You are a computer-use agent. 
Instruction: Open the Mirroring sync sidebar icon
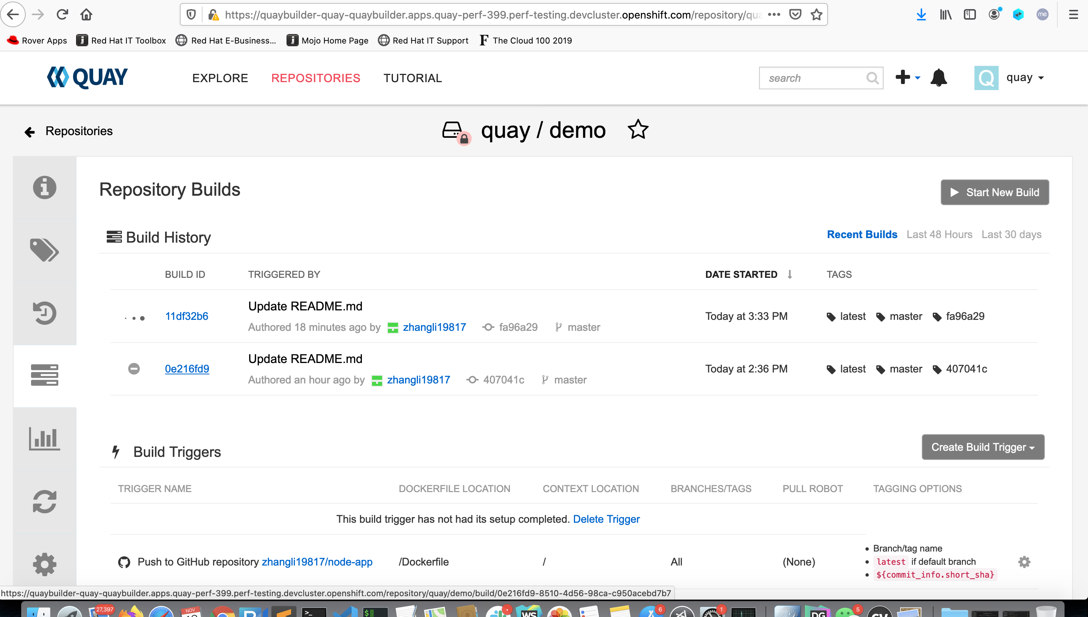point(45,502)
